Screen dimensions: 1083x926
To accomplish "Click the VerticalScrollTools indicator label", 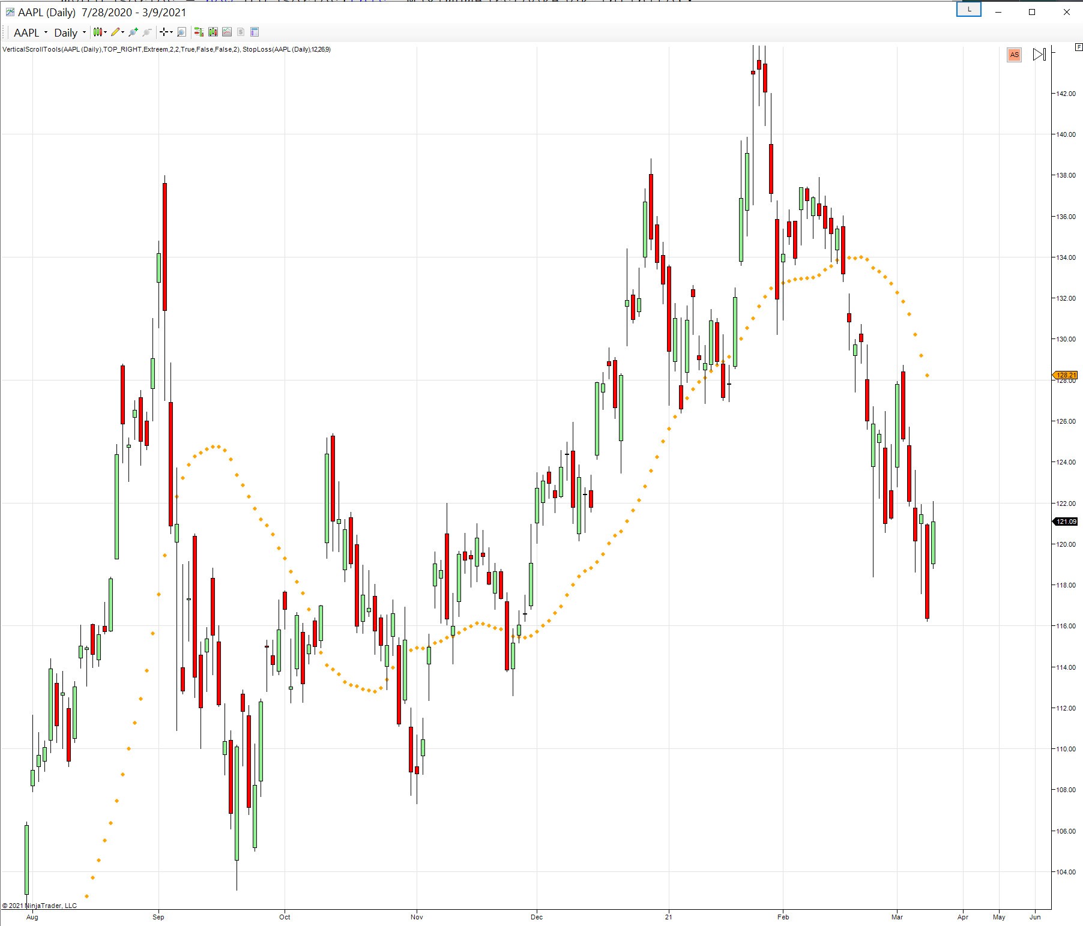I will [122, 49].
